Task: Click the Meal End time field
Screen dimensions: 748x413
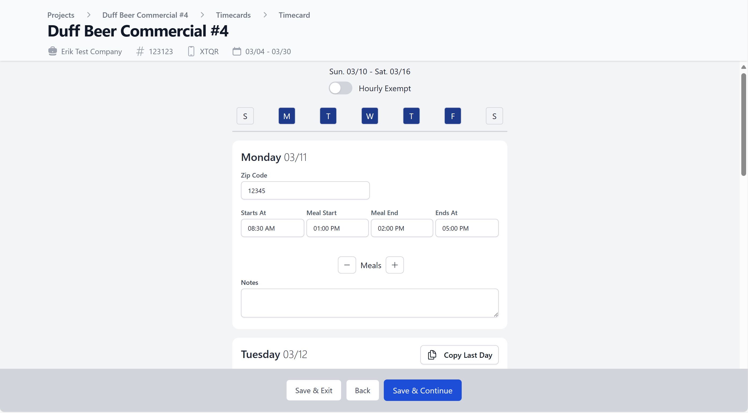Action: click(x=402, y=228)
